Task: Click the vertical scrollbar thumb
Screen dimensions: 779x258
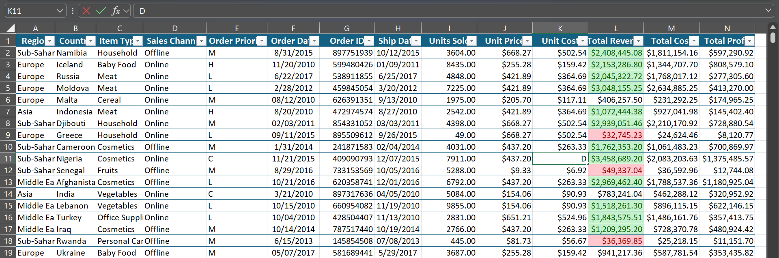Action: point(773,38)
